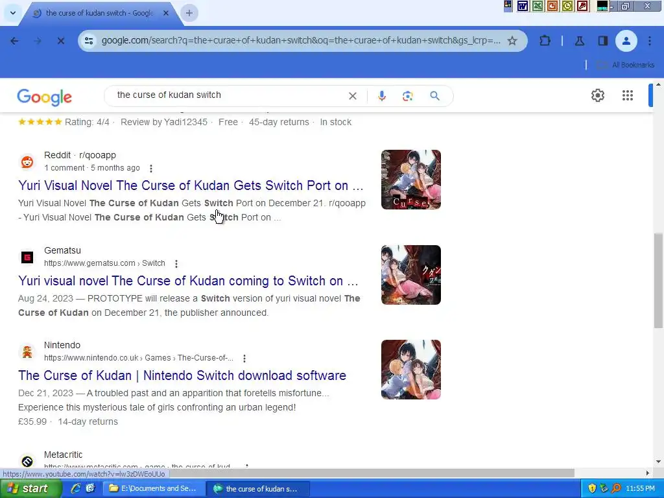This screenshot has width=664, height=498.
Task: Click the horizontal scrollbar right arrow
Action: pyautogui.click(x=648, y=473)
